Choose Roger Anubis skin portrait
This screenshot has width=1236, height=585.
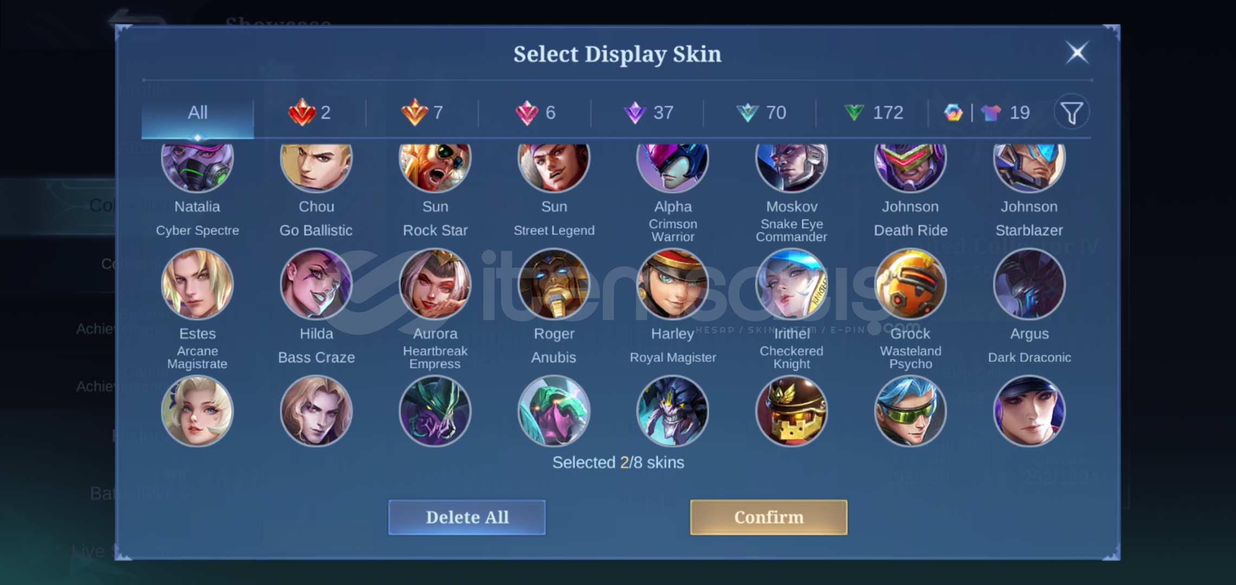554,284
